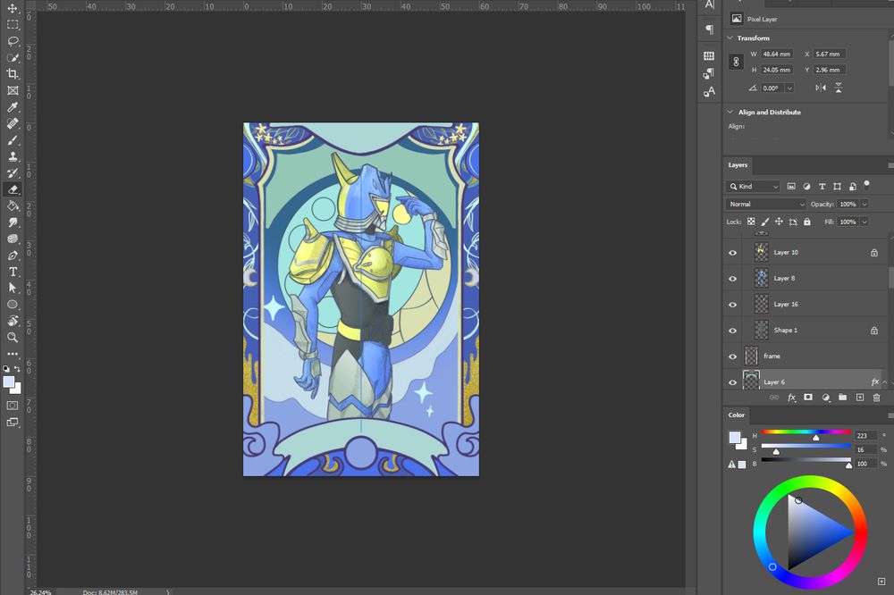Toggle visibility of Layer 6
The image size is (894, 595).
pos(733,382)
